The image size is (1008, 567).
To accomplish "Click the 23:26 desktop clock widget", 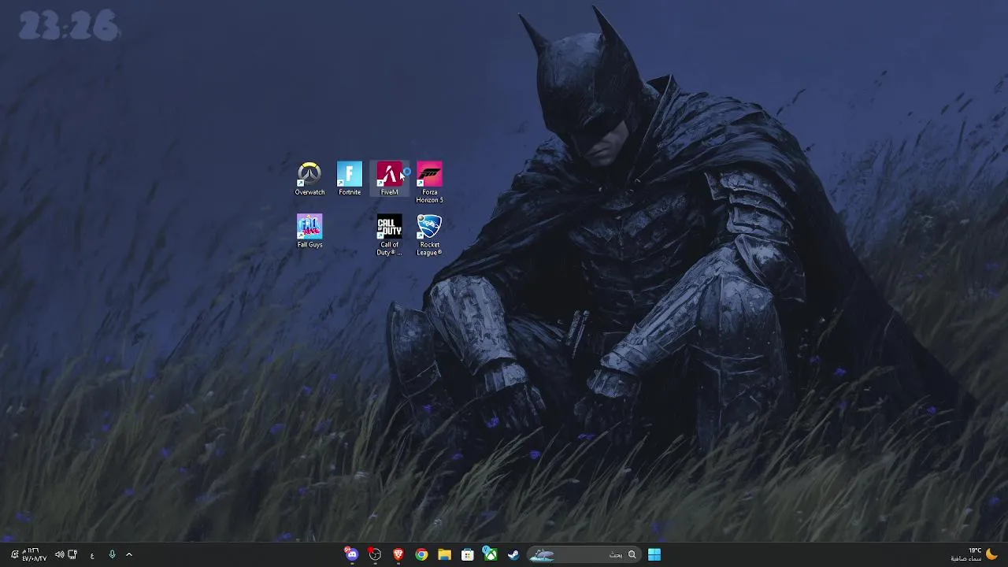I will [69, 26].
